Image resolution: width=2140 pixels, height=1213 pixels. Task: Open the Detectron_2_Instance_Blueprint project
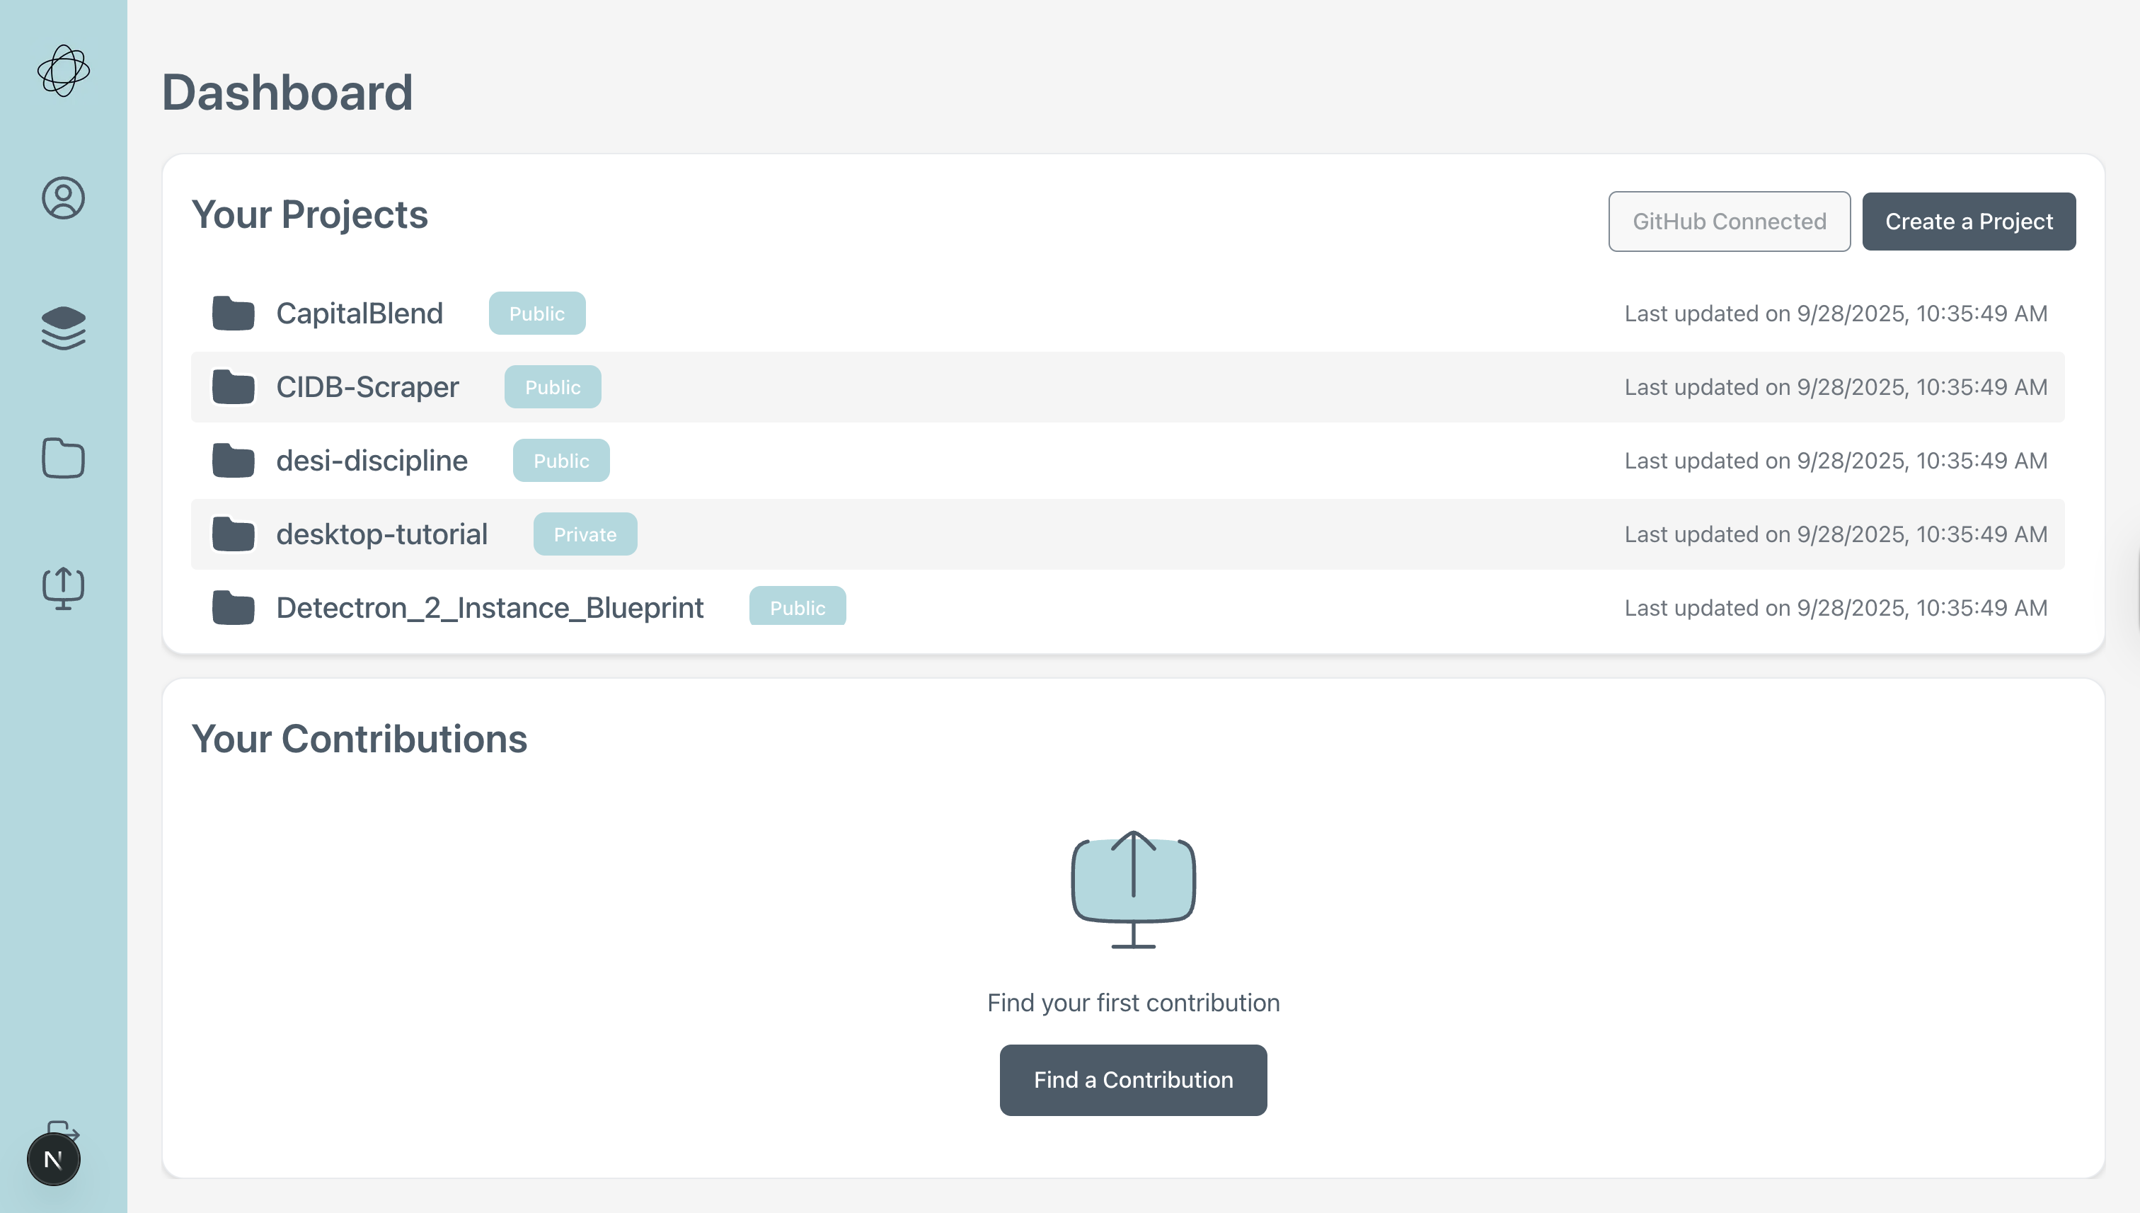point(490,607)
